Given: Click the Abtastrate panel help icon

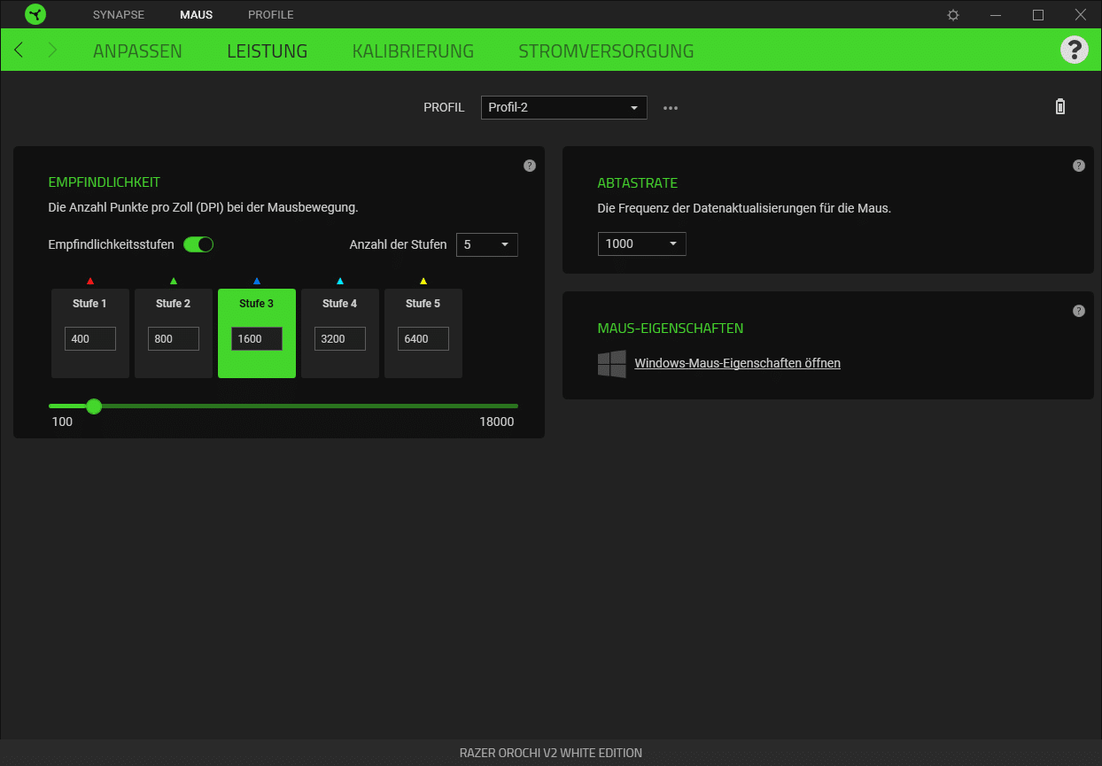Looking at the screenshot, I should tap(1078, 166).
